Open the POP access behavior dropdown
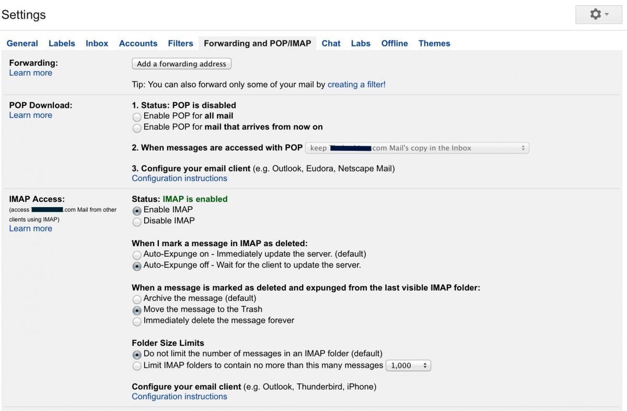The width and height of the screenshot is (627, 411). tap(417, 148)
